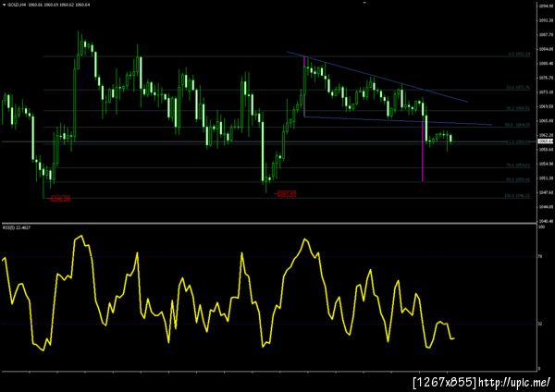This screenshot has width=555, height=392.
Task: Grab the divider between price chart and RSI
Action: coord(269,223)
